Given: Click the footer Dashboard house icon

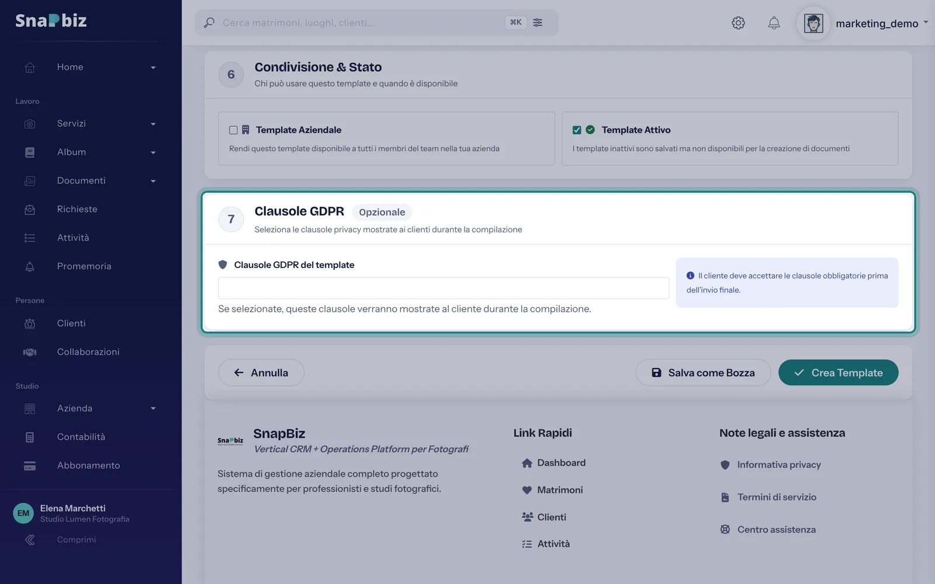Looking at the screenshot, I should click(527, 463).
